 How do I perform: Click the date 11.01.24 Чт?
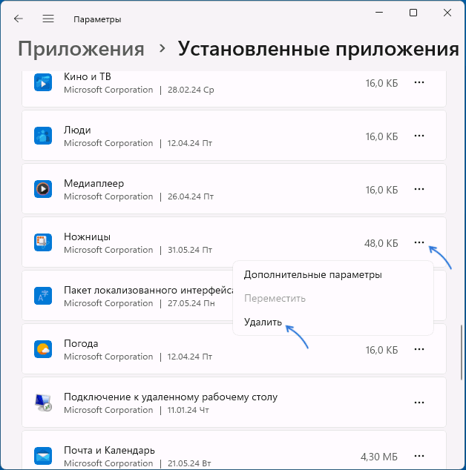pyautogui.click(x=188, y=410)
